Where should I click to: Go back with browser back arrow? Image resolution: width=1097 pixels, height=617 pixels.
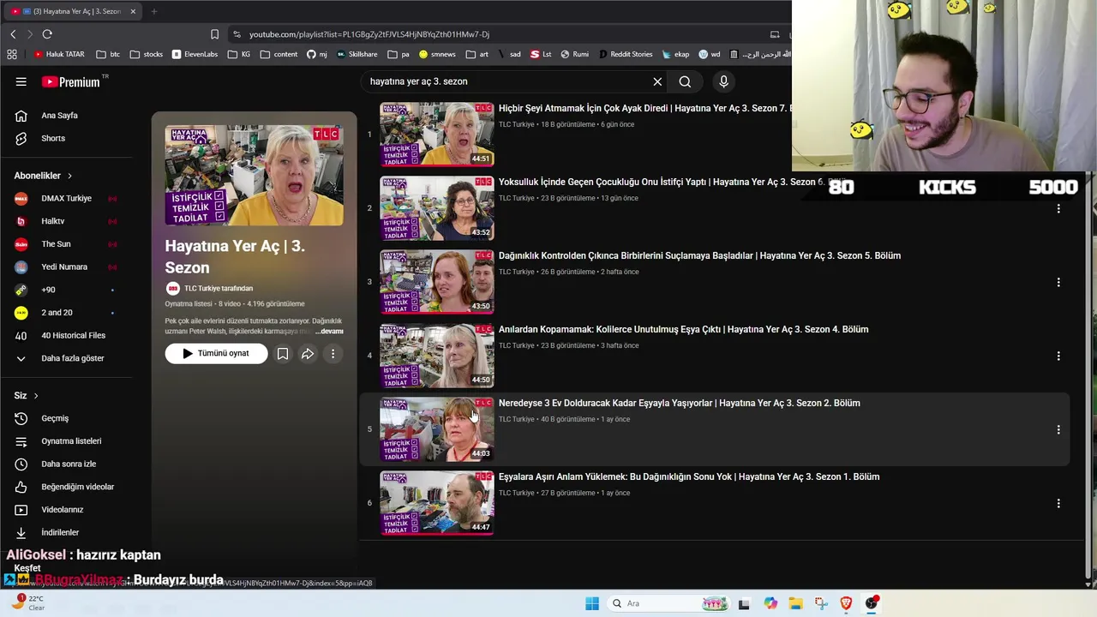click(x=13, y=34)
